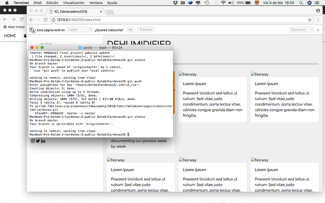Open the bottom left Norway image

coord(116,160)
